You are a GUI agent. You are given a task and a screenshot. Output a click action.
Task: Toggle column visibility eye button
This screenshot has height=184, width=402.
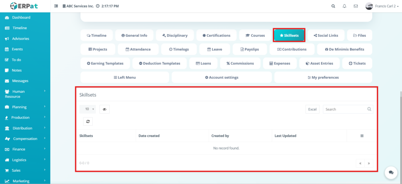click(x=104, y=109)
